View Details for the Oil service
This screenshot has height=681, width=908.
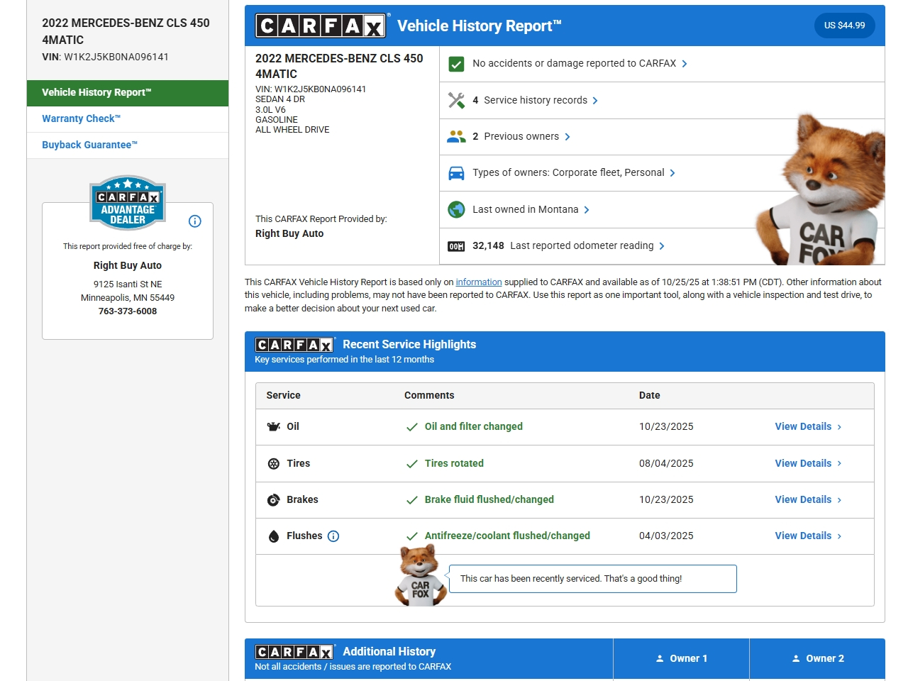tap(807, 426)
